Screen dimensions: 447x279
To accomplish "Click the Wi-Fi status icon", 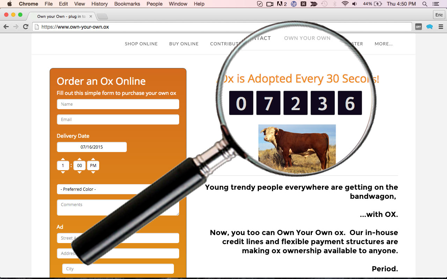I will [345, 4].
